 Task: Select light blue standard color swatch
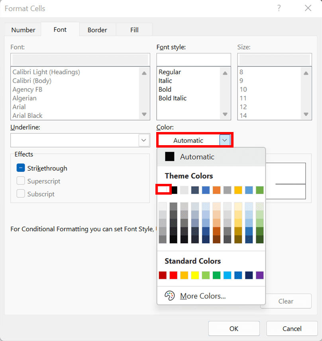pyautogui.click(x=227, y=275)
